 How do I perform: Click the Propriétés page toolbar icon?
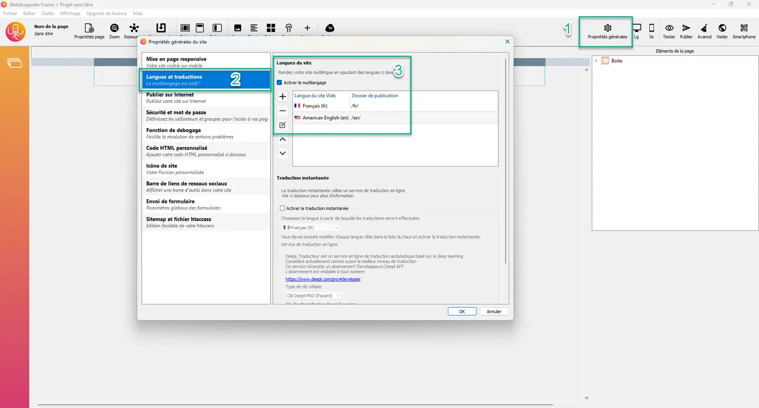(89, 28)
